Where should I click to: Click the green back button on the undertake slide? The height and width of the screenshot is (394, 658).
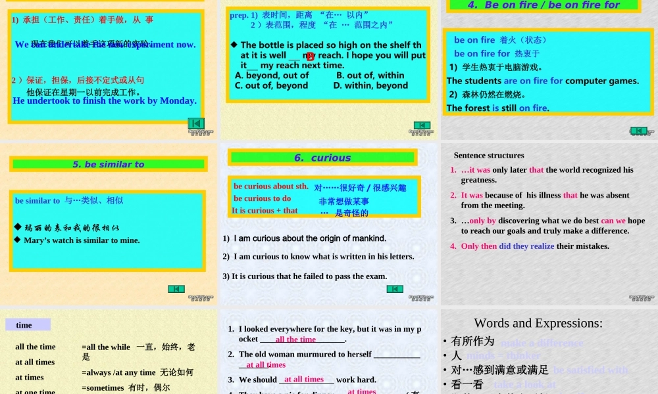(x=196, y=123)
